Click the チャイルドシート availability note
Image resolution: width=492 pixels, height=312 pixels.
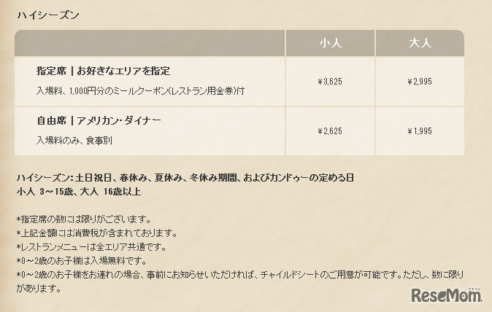(x=241, y=275)
